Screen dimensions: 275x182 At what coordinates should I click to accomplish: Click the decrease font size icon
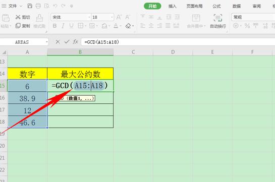pos(128,17)
